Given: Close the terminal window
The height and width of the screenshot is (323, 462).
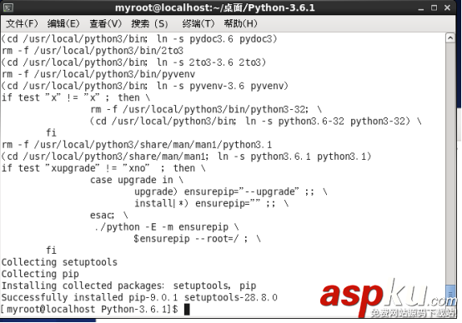Looking at the screenshot, I should [447, 7].
